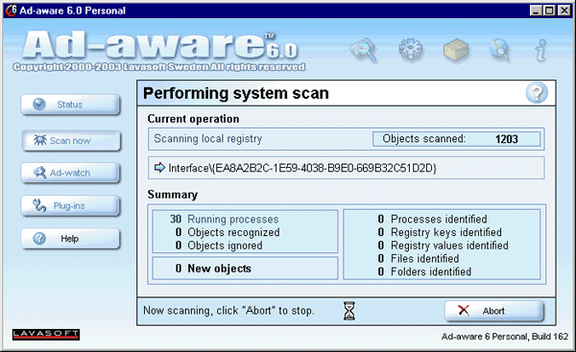Click the Running processes summary line
Image resolution: width=576 pixels, height=352 pixels.
point(224,219)
